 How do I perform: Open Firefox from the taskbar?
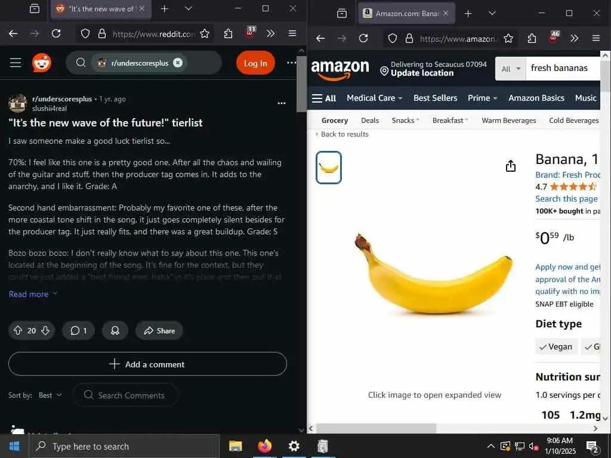coord(264,446)
